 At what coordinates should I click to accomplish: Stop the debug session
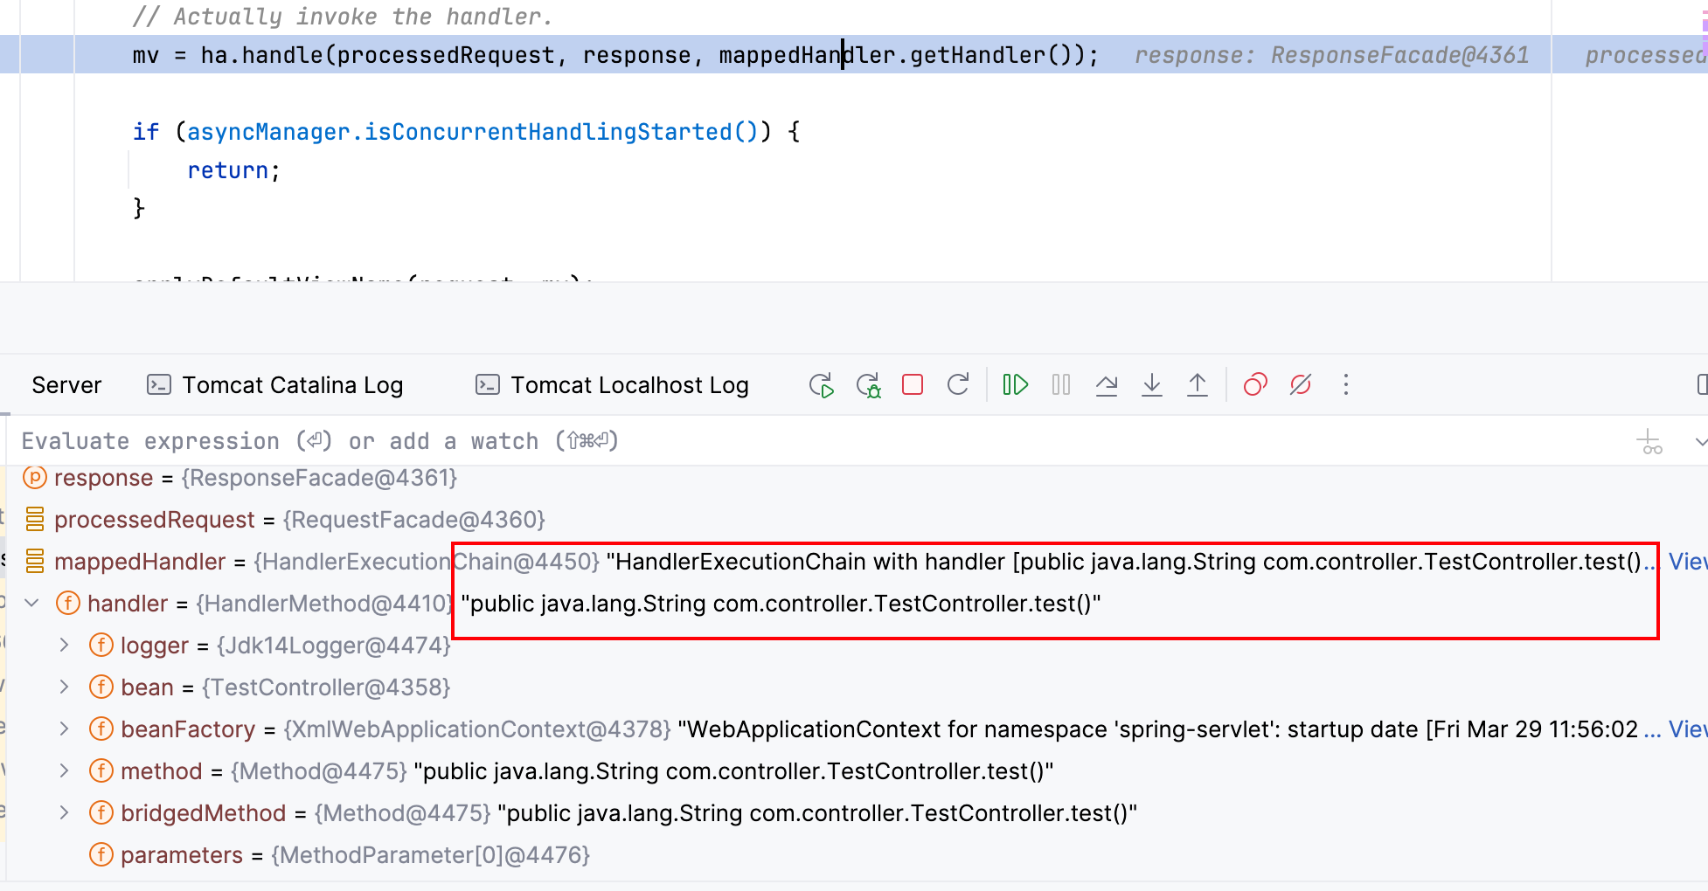pos(913,384)
